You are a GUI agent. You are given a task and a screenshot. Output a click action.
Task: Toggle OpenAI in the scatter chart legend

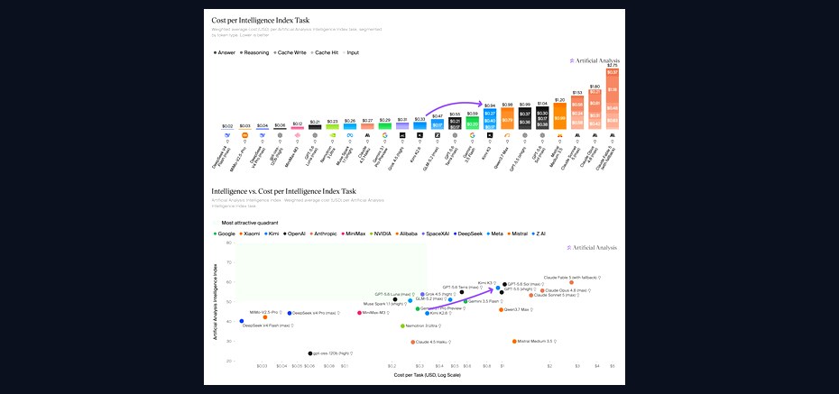[294, 234]
